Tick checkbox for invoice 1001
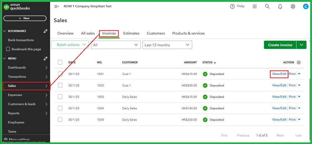This screenshot has width=312, height=144. [x=60, y=74]
